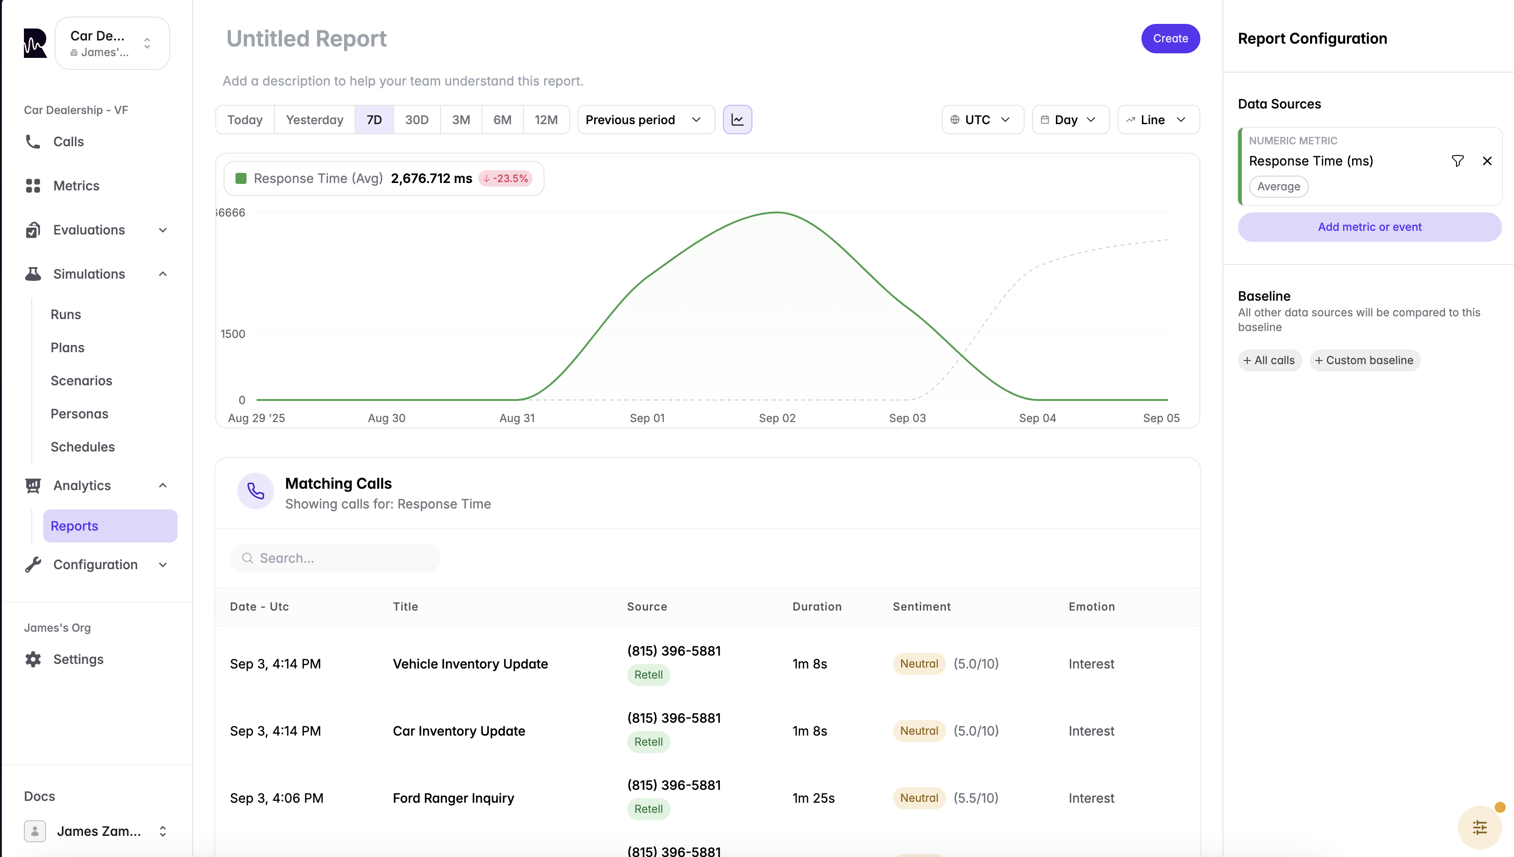Click the filter icon on Response Time metric

[x=1457, y=161]
